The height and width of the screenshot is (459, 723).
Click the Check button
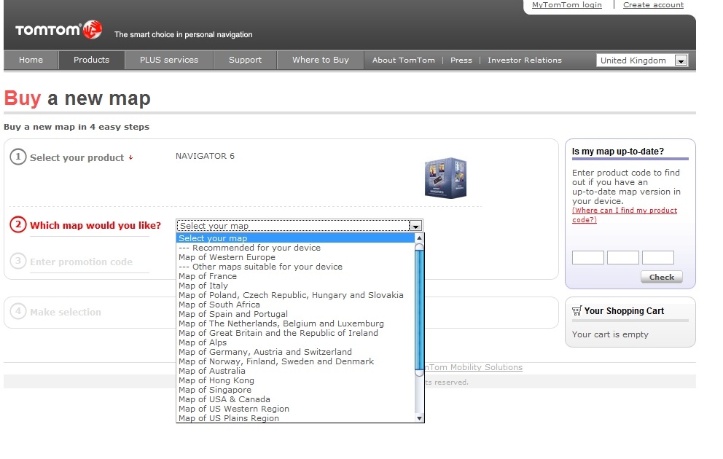coord(662,277)
